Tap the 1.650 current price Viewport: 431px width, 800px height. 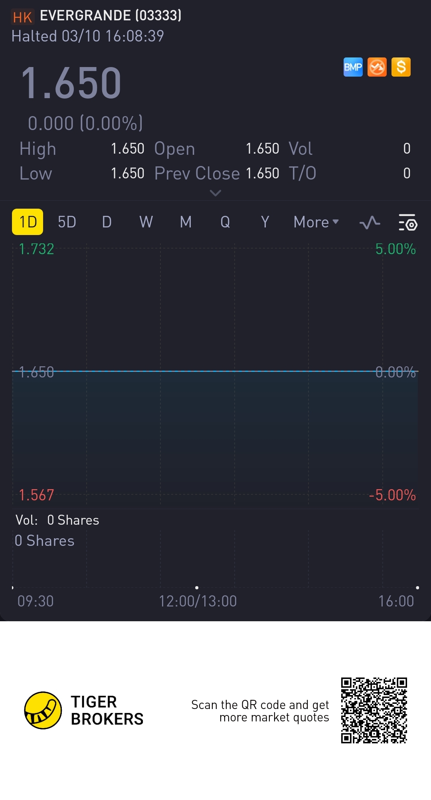(71, 83)
